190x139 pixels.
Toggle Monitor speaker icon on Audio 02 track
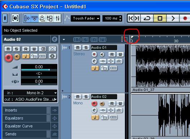tap(102, 104)
